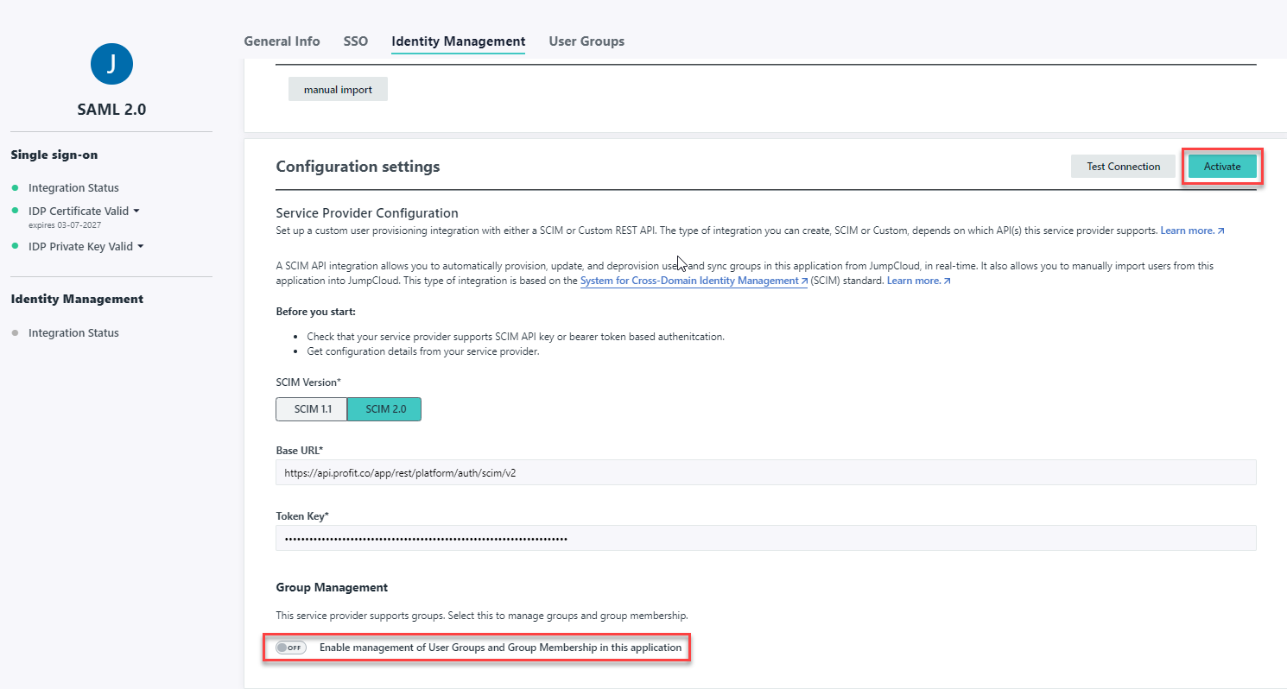Click the Configuration settings heading

[x=358, y=166]
